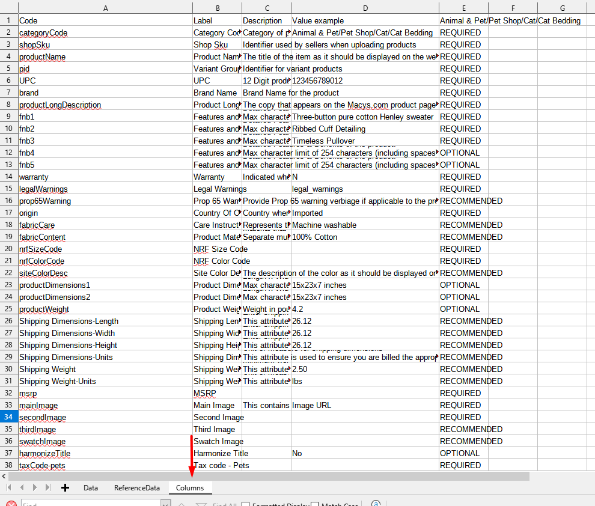This screenshot has width=595, height=506.
Task: Select row 16 header
Action: tap(9, 201)
